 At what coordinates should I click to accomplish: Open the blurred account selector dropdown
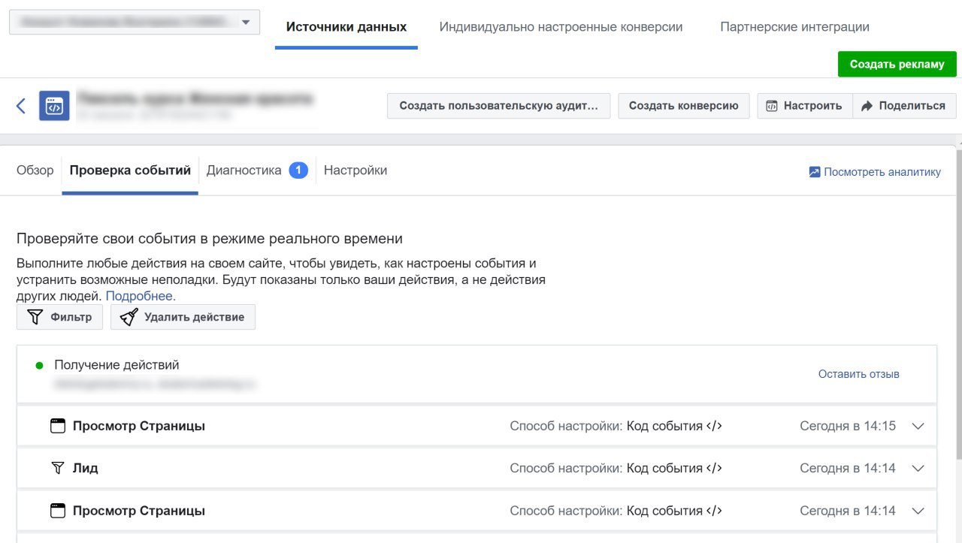tap(135, 23)
